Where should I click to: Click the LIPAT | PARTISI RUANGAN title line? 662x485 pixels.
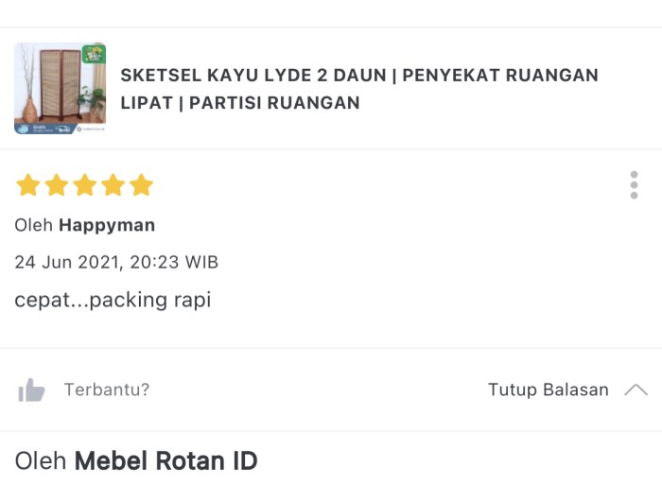click(x=240, y=102)
